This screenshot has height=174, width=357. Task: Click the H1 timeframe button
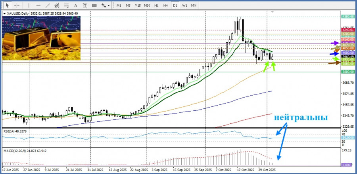[157, 6]
